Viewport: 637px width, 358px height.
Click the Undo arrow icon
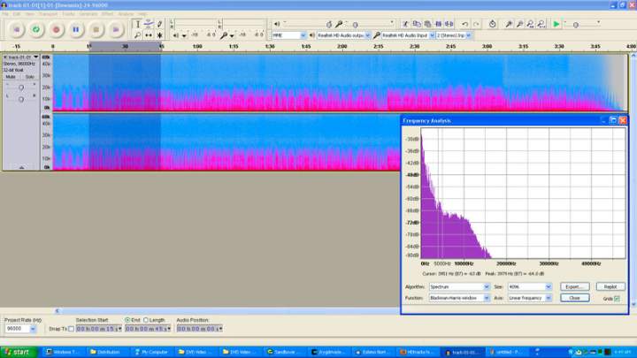465,25
